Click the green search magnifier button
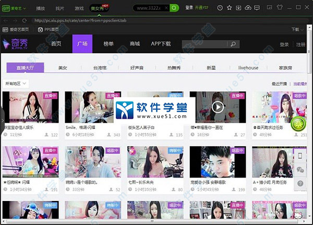The width and height of the screenshot is (313, 225). click(x=174, y=8)
